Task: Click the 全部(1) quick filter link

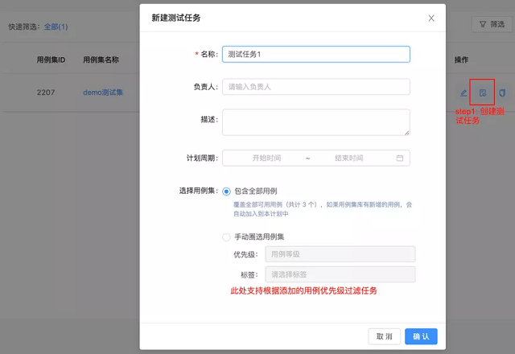Action: 56,27
